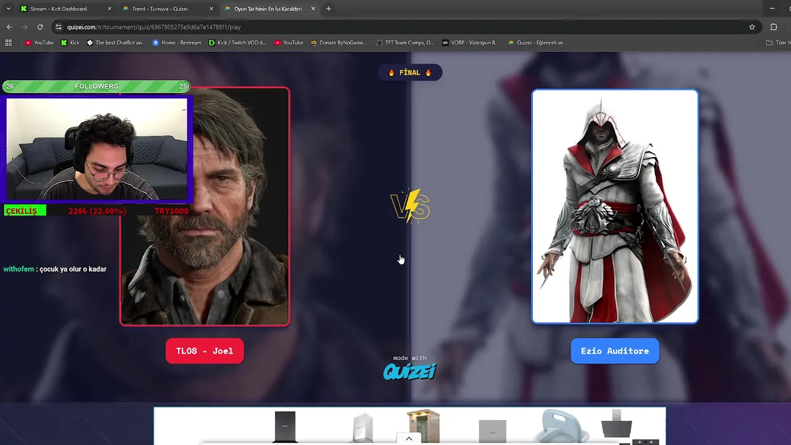The height and width of the screenshot is (445, 791).
Task: Click the blue mop bucket ad
Action: coord(562,426)
